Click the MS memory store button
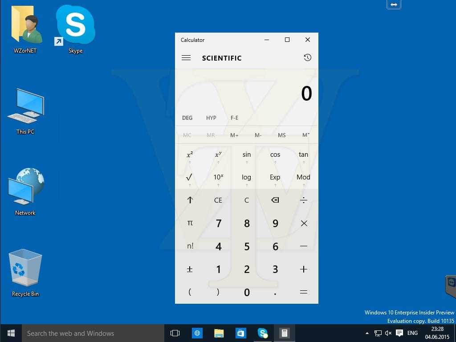 (281, 135)
